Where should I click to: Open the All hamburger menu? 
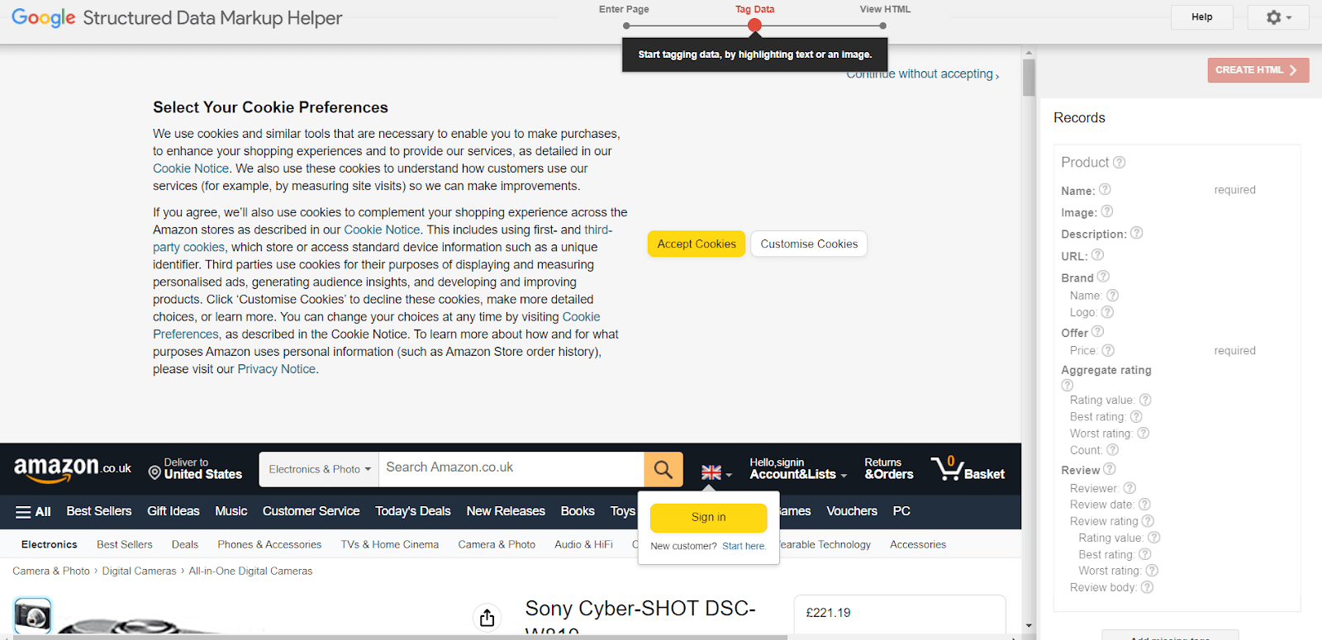pyautogui.click(x=33, y=512)
